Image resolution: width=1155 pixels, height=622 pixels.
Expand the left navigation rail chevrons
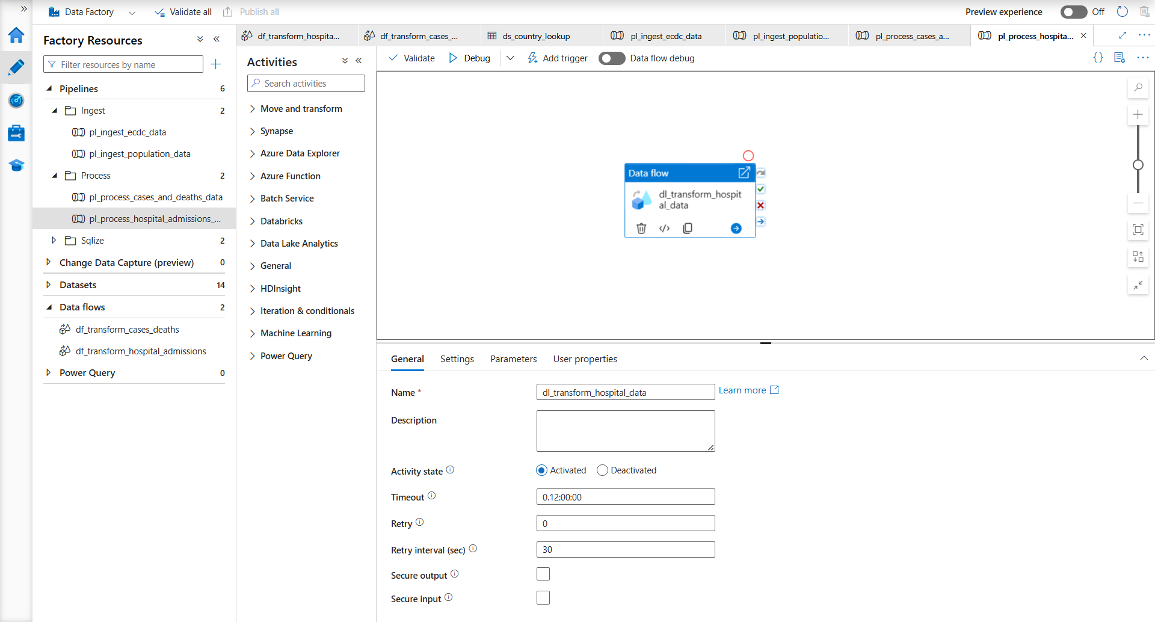click(x=24, y=9)
